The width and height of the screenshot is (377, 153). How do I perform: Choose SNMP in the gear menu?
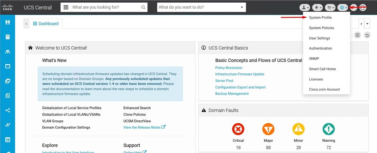coord(314,59)
